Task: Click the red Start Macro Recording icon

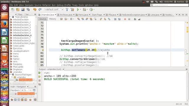Action: (125, 19)
